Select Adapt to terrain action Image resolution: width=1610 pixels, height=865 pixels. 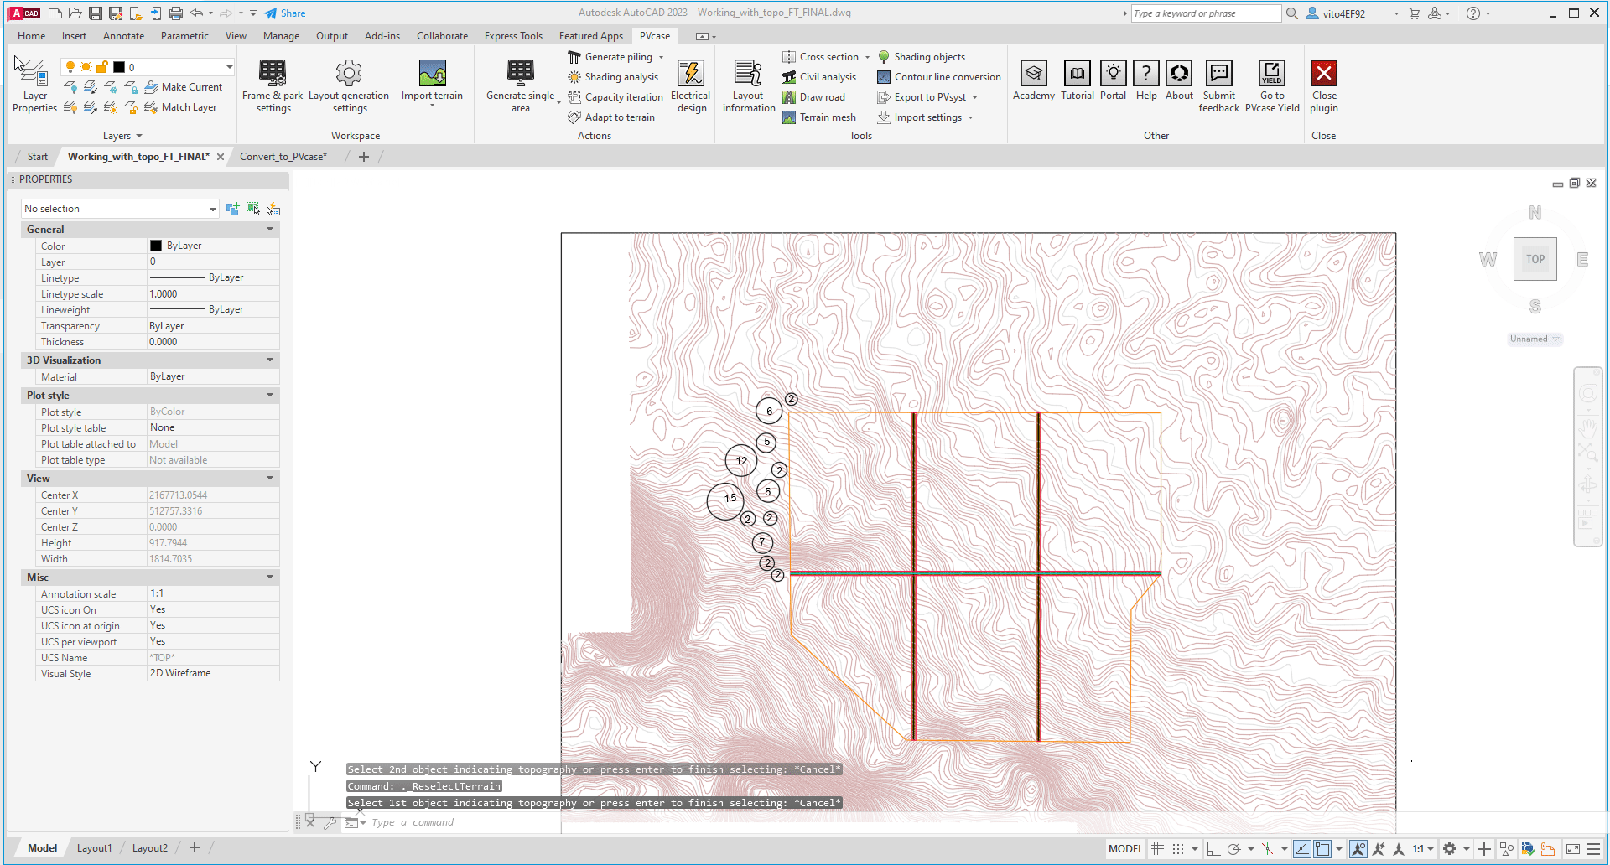pyautogui.click(x=613, y=117)
